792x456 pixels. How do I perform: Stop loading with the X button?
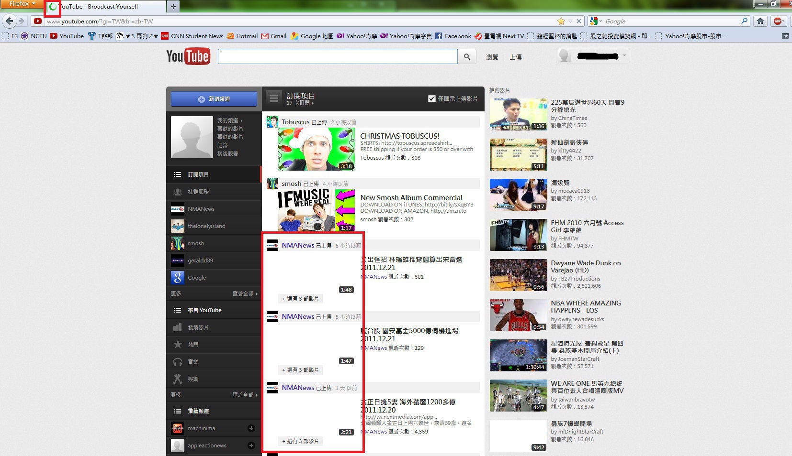(x=579, y=21)
